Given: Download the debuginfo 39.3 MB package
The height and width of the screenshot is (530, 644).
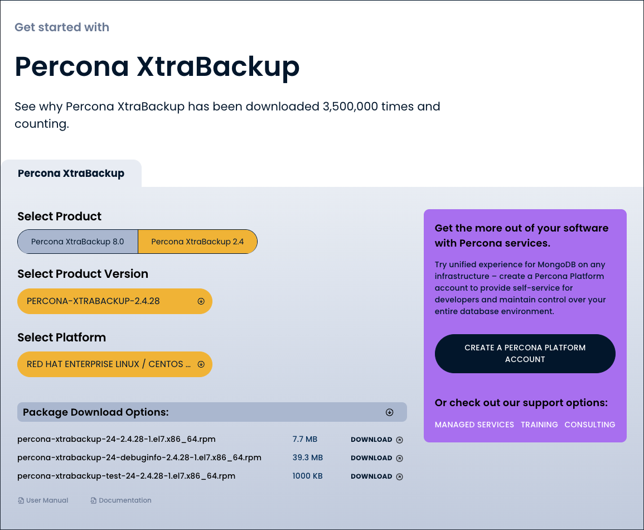Looking at the screenshot, I should click(376, 458).
